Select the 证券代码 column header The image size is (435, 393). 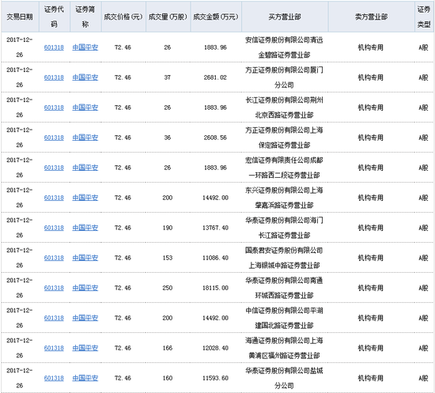[x=54, y=17]
